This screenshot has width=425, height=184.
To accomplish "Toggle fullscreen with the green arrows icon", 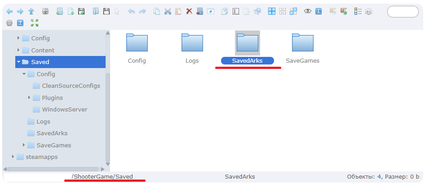I will pyautogui.click(x=35, y=23).
